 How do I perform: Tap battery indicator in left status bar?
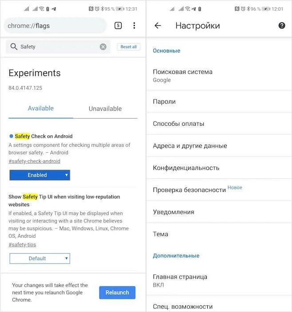click(119, 8)
